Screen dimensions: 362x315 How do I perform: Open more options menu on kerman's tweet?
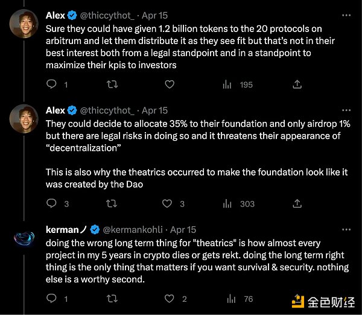tap(346, 230)
